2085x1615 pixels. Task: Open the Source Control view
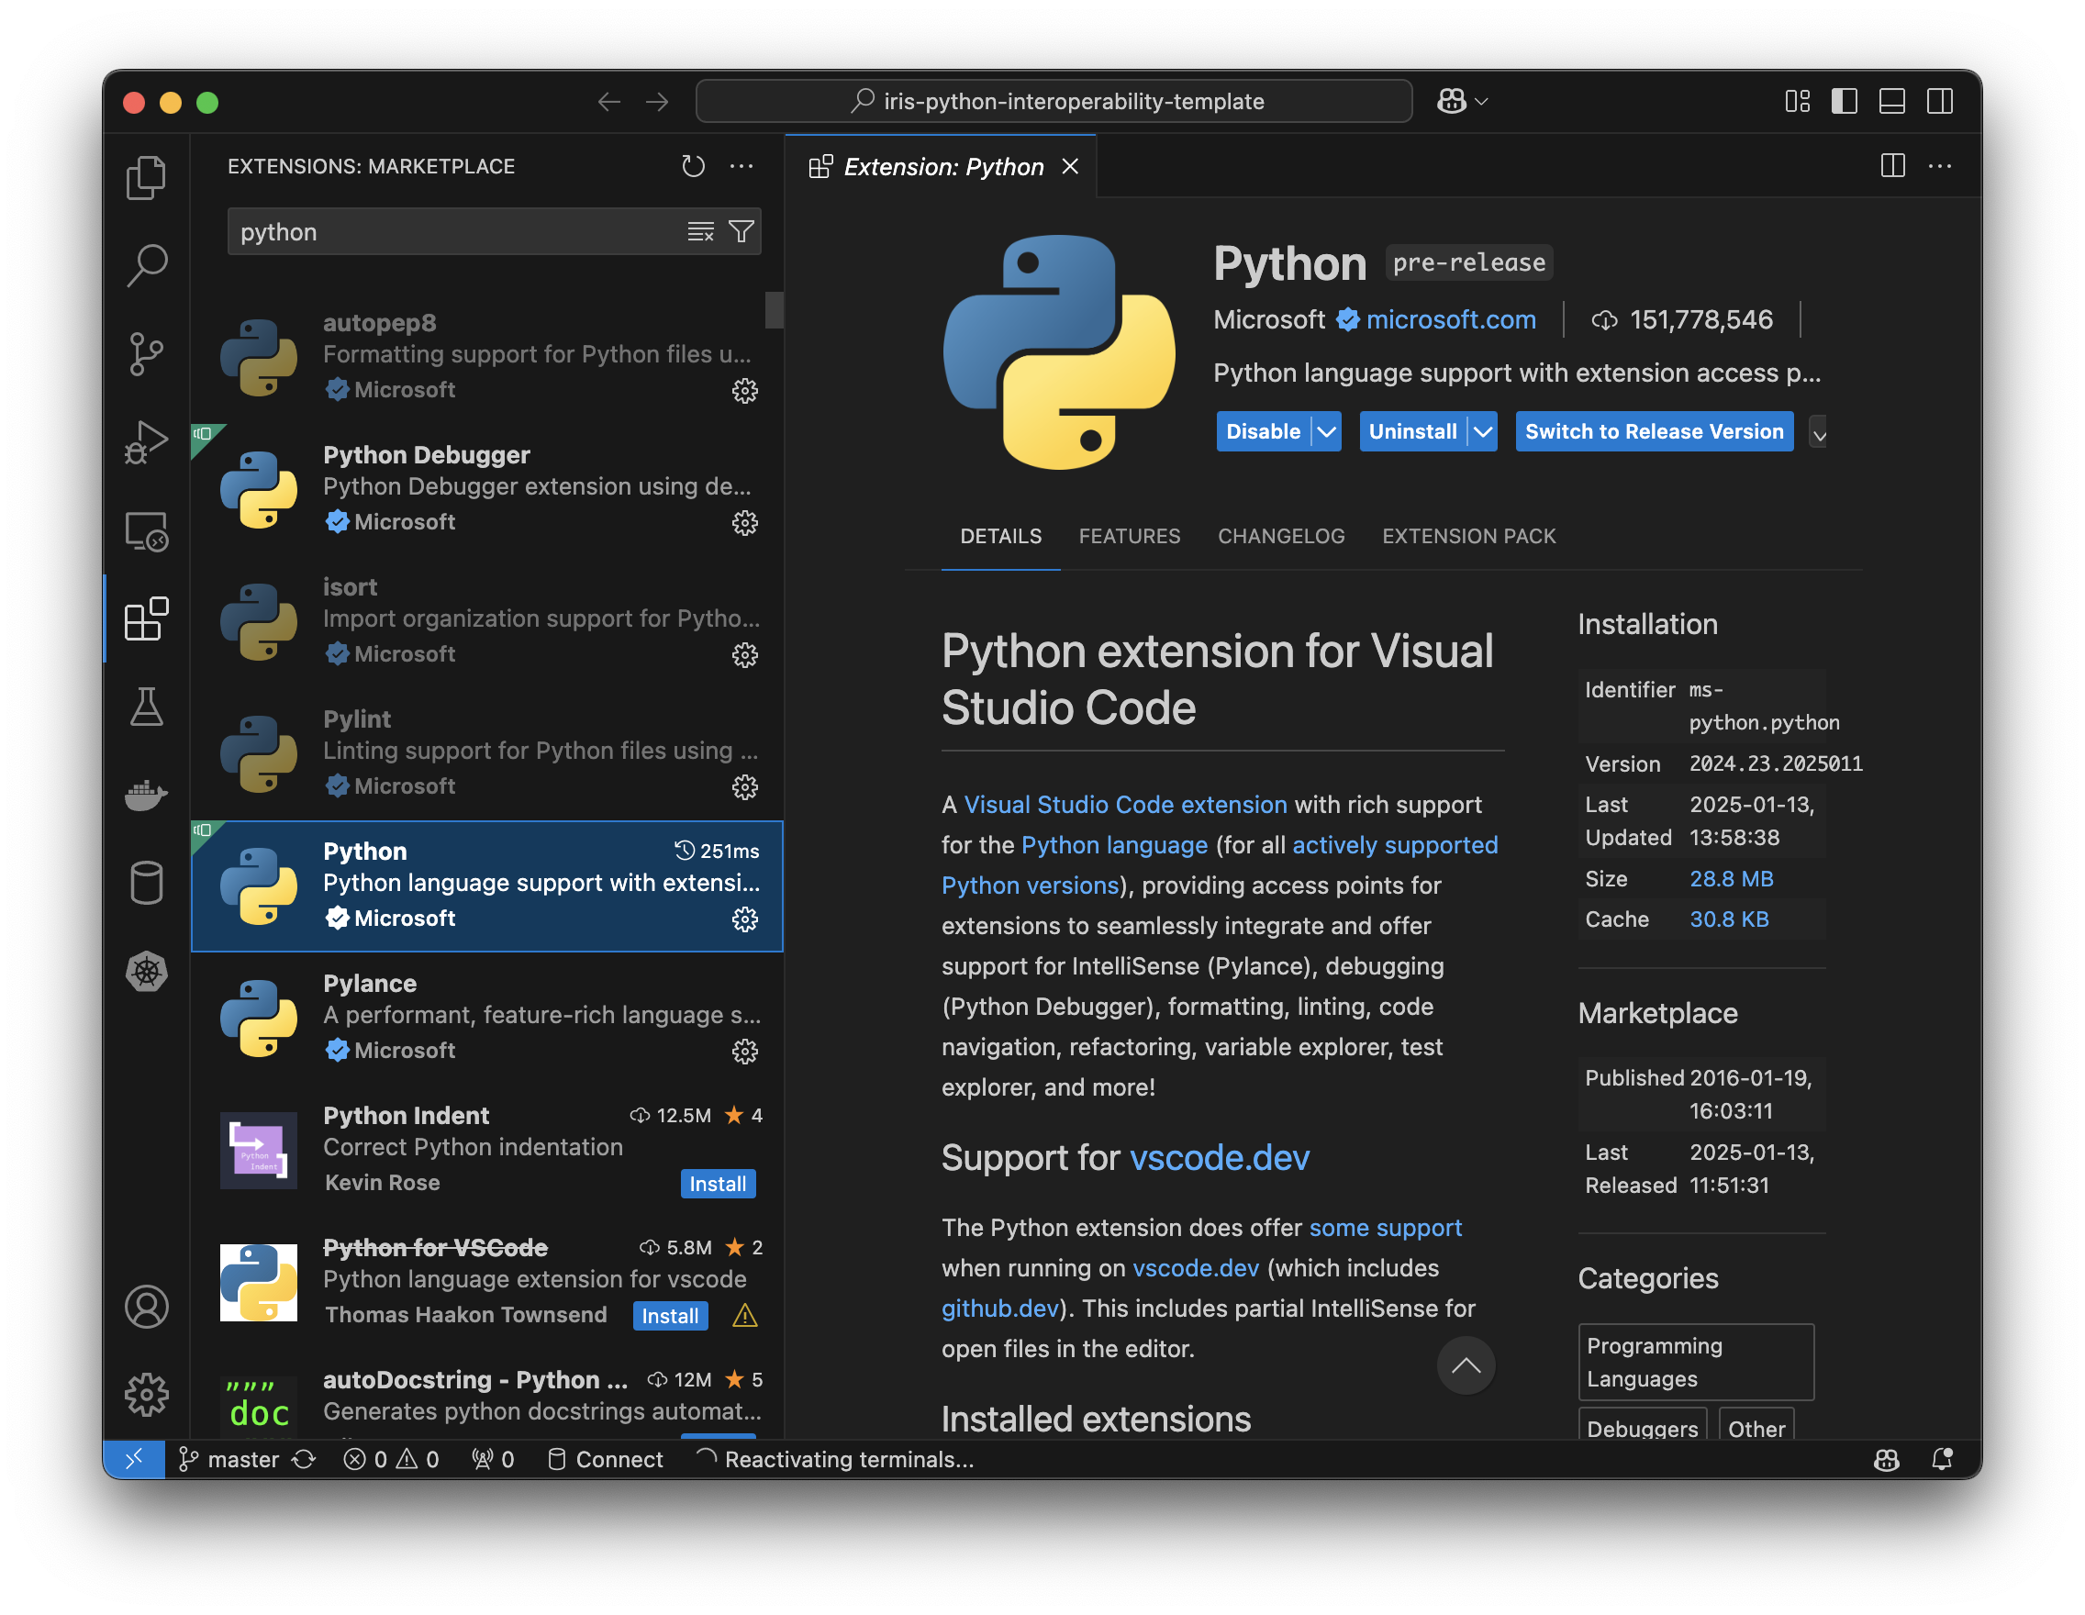point(146,354)
